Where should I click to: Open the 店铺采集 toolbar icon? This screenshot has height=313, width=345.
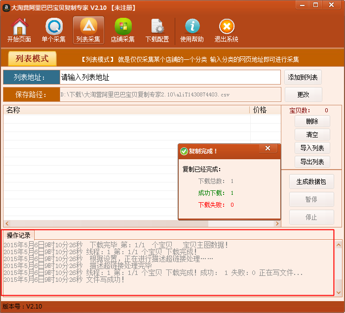(x=123, y=30)
